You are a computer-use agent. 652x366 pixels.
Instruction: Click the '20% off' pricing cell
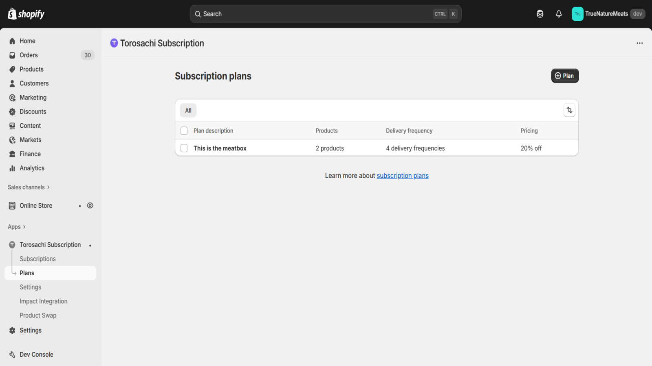tap(531, 148)
